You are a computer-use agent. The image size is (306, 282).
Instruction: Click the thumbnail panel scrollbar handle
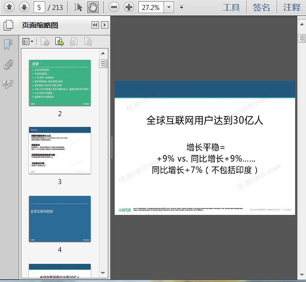(x=103, y=63)
